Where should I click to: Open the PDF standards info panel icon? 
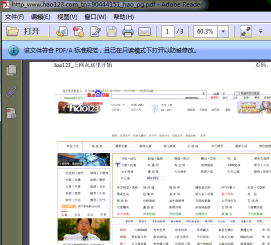11,113
